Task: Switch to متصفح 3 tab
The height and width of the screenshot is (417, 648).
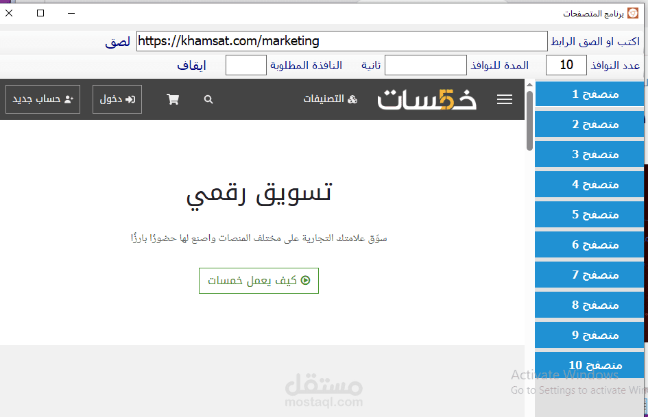Action: coord(589,154)
